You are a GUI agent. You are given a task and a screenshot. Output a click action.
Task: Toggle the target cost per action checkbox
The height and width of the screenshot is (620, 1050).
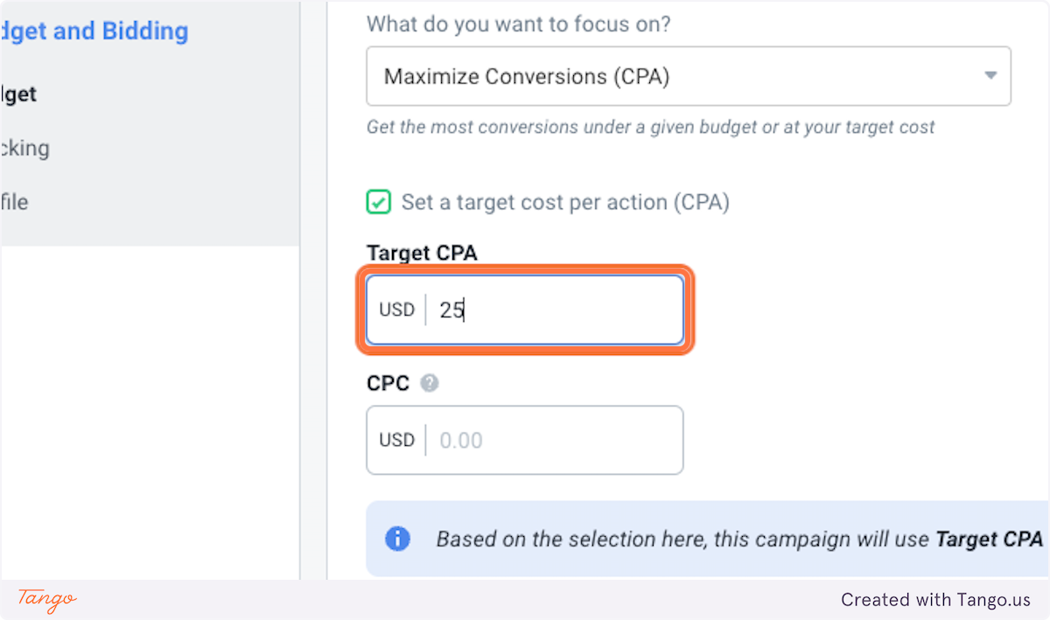(x=378, y=203)
